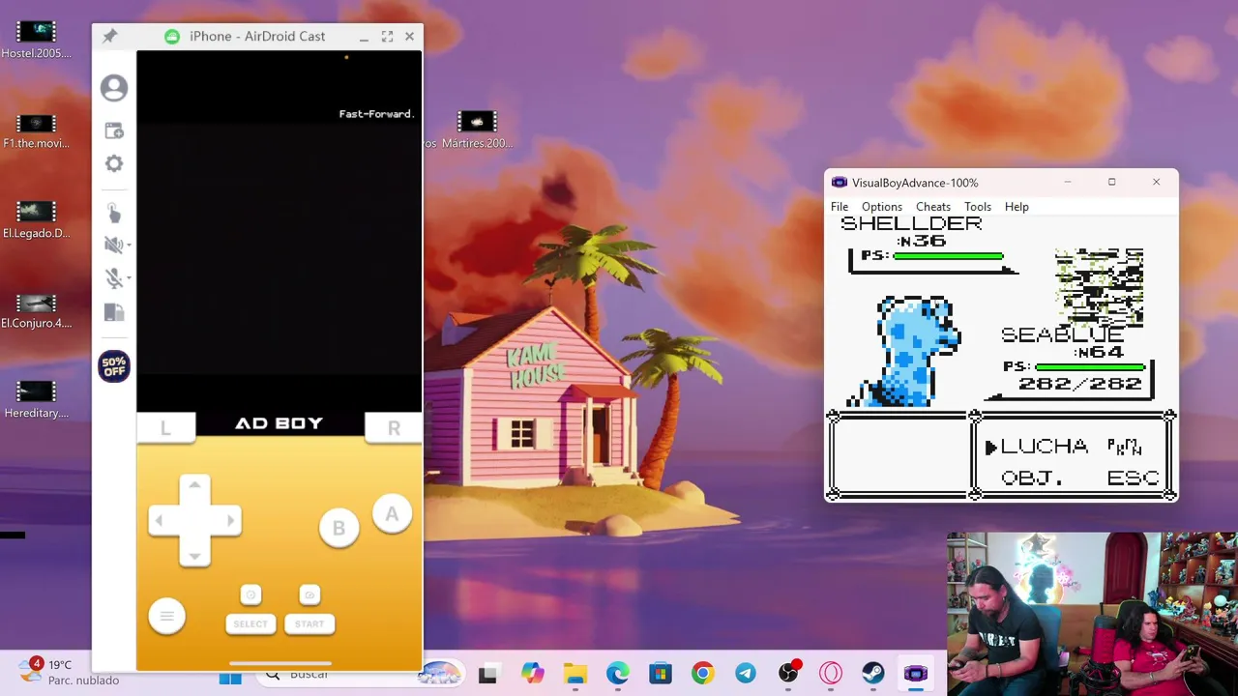Click the device rotate icon in AirDroid sidebar
The width and height of the screenshot is (1238, 696).
[114, 312]
